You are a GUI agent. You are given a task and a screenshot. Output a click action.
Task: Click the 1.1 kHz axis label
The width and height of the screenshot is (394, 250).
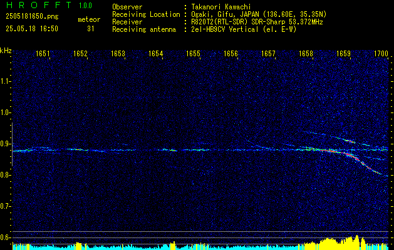pyautogui.click(x=4, y=81)
